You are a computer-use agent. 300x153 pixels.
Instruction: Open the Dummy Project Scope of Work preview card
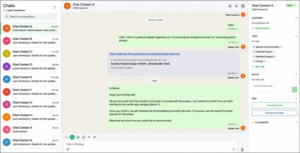pos(173,64)
